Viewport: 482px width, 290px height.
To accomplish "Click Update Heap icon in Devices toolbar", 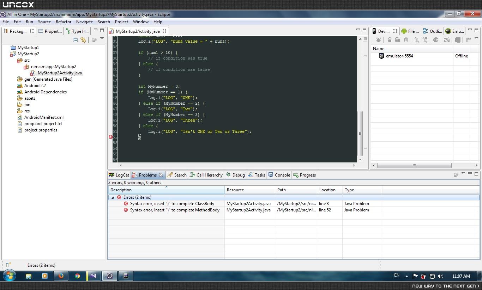I will click(x=390, y=40).
